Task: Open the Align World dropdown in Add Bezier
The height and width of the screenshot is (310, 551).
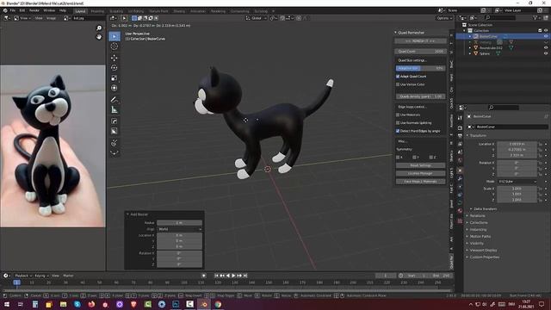Action: pyautogui.click(x=180, y=229)
